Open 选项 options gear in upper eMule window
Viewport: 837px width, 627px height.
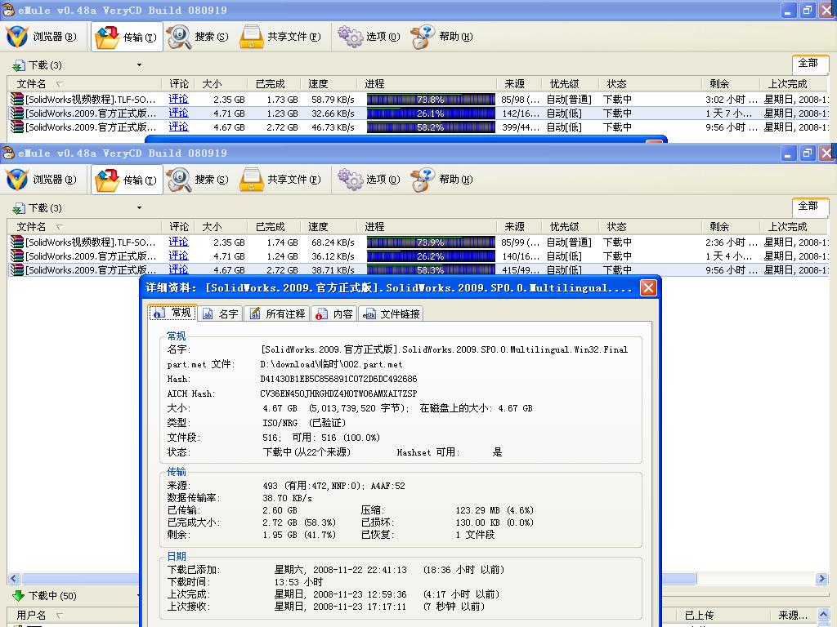[x=350, y=37]
